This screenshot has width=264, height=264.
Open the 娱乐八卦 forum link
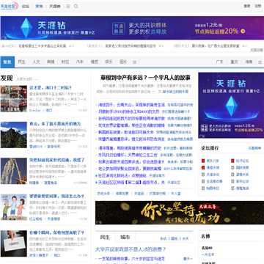click(x=213, y=161)
